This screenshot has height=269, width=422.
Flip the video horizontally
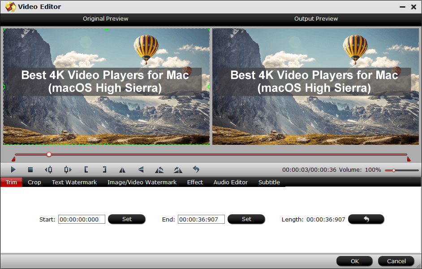tap(122, 170)
